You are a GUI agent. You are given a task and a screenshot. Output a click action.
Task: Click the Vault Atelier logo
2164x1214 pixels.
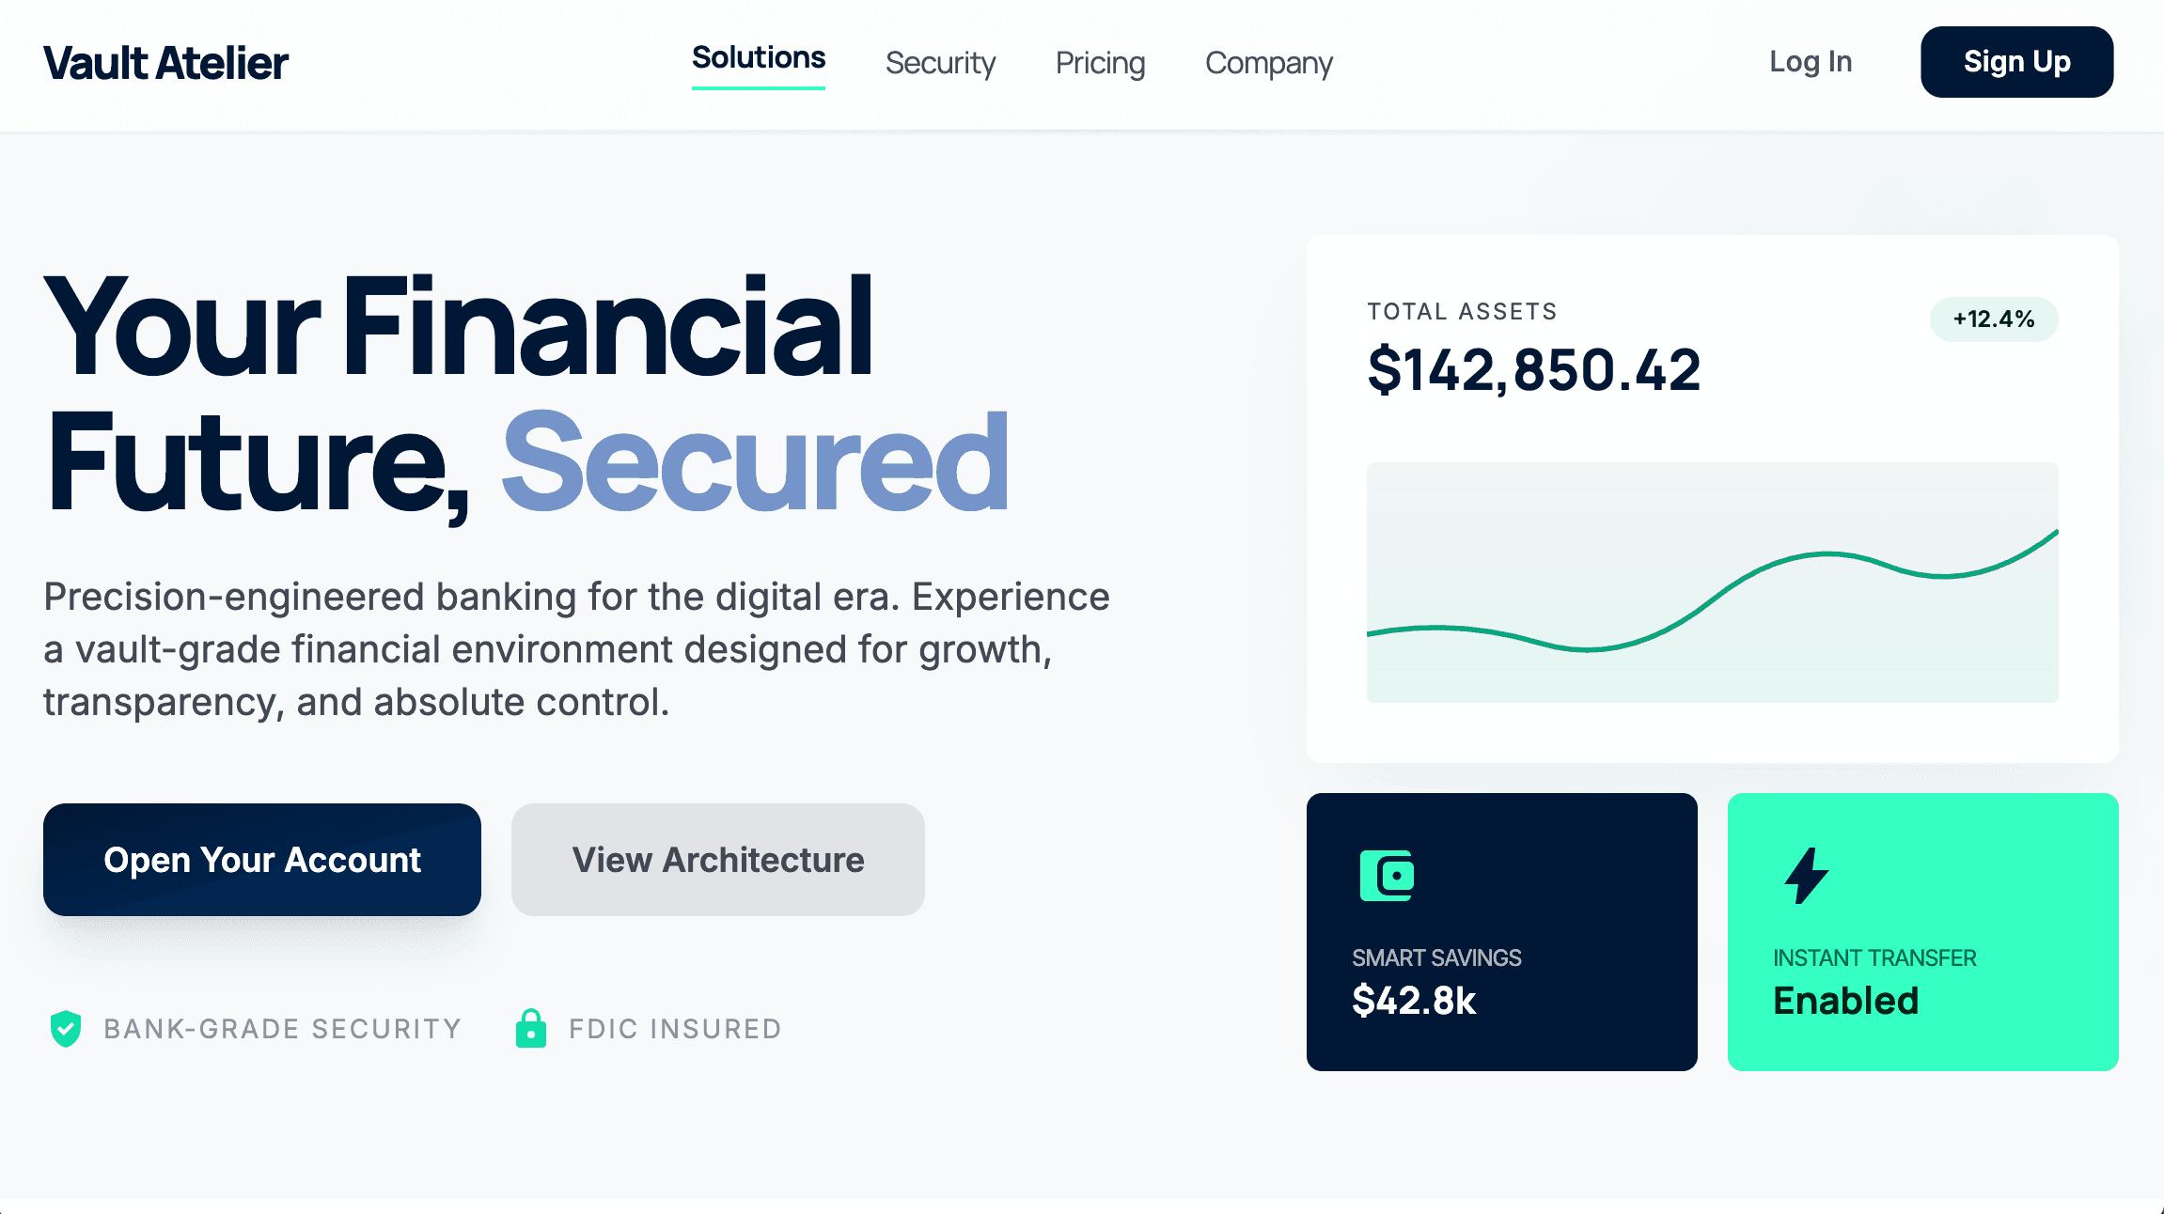coord(166,64)
